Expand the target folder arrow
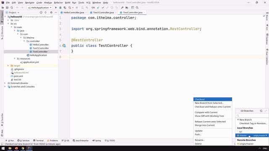 pos(8,65)
